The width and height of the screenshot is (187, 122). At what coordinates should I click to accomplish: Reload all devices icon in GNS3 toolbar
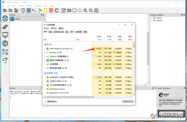(x=56, y=10)
